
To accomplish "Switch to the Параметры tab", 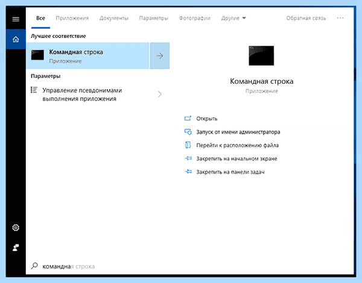I will pos(153,18).
